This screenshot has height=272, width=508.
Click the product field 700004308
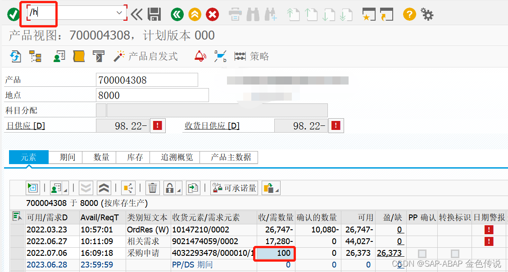147,80
